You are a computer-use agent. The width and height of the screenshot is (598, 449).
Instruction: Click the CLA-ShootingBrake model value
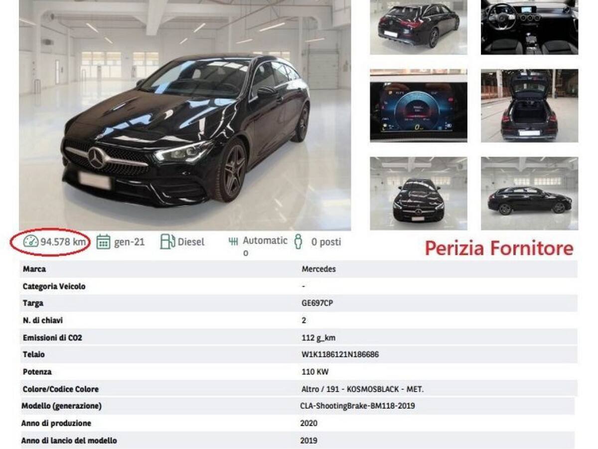click(358, 406)
